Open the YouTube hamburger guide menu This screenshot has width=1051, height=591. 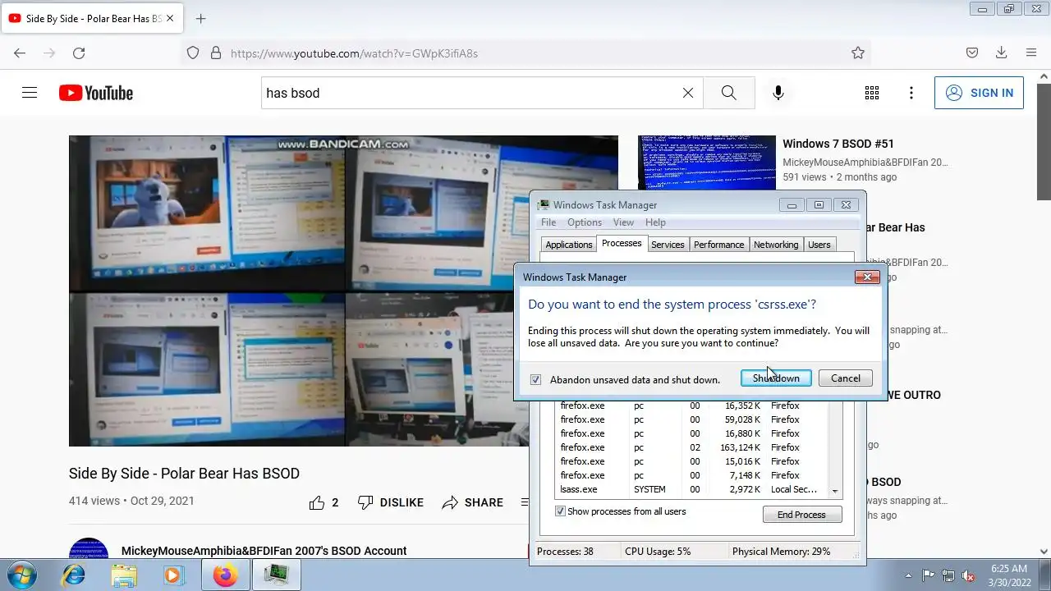[x=30, y=93]
